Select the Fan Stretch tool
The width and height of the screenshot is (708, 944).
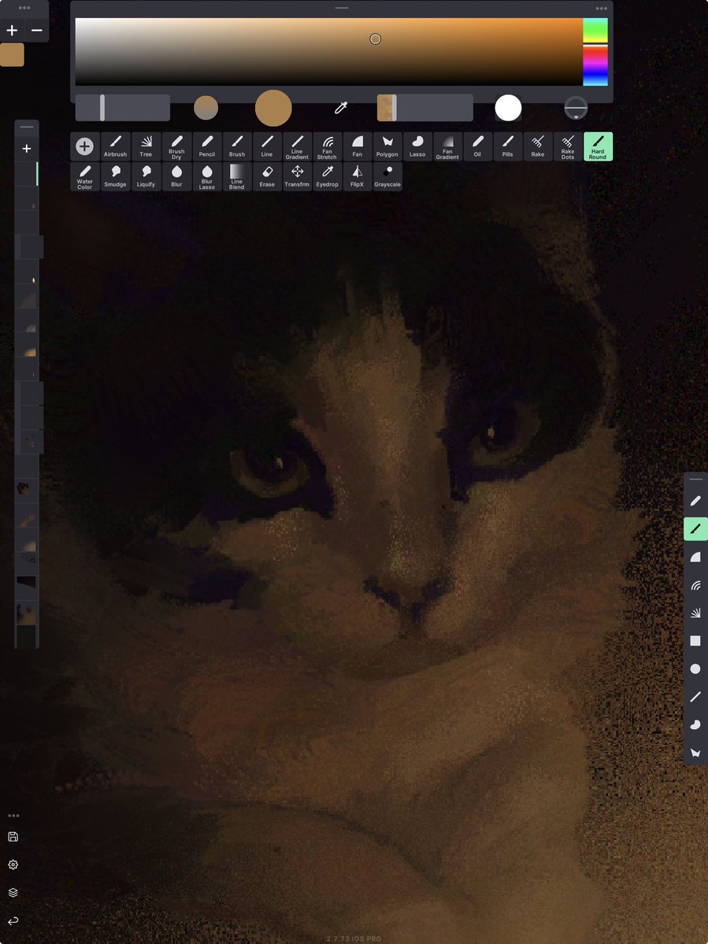tap(327, 146)
